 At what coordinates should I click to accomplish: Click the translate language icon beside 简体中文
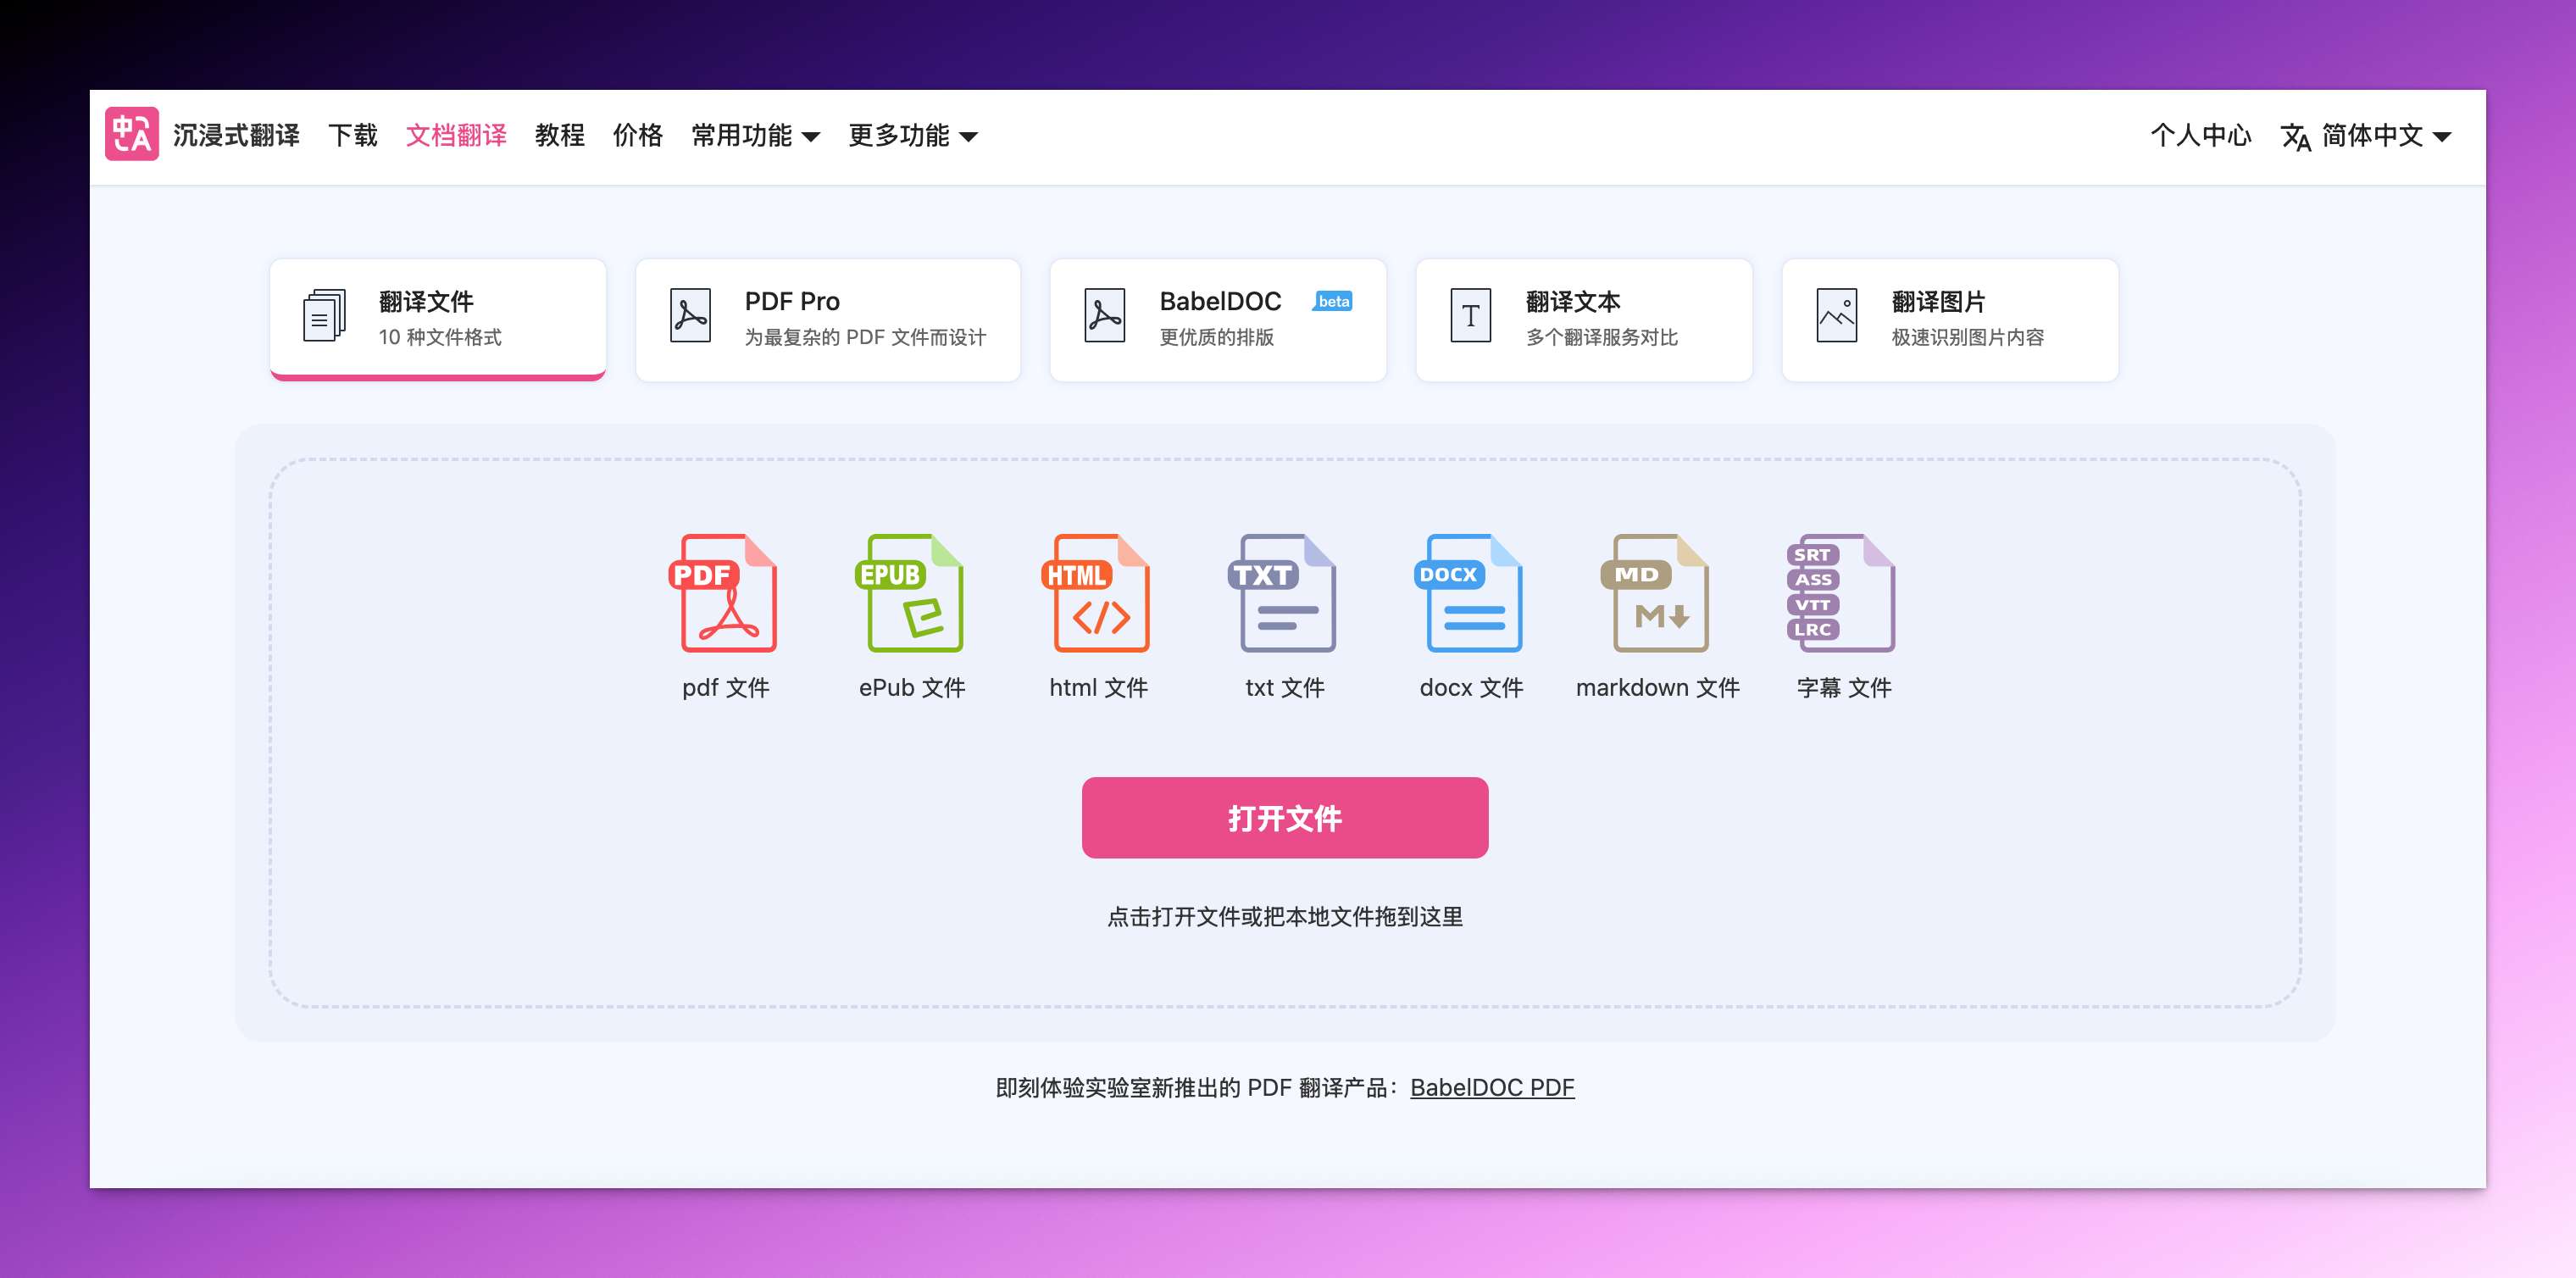click(2295, 136)
